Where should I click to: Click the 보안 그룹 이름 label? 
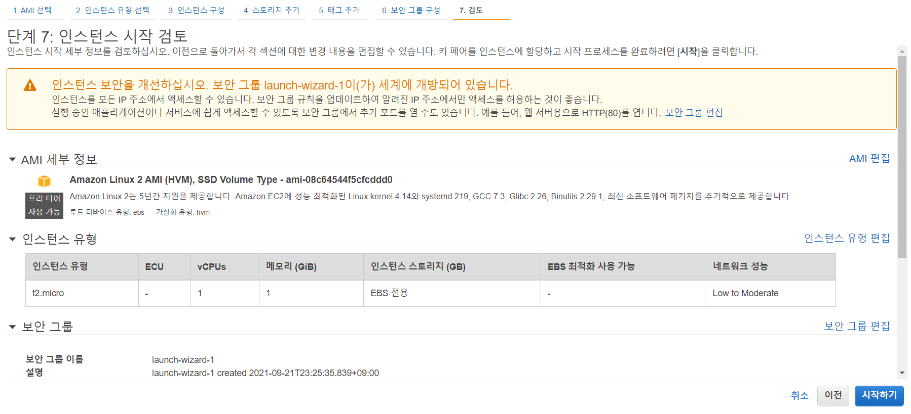54,359
